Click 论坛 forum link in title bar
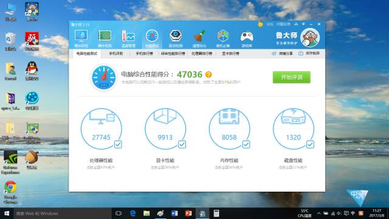The width and height of the screenshot is (389, 219). [x=270, y=24]
